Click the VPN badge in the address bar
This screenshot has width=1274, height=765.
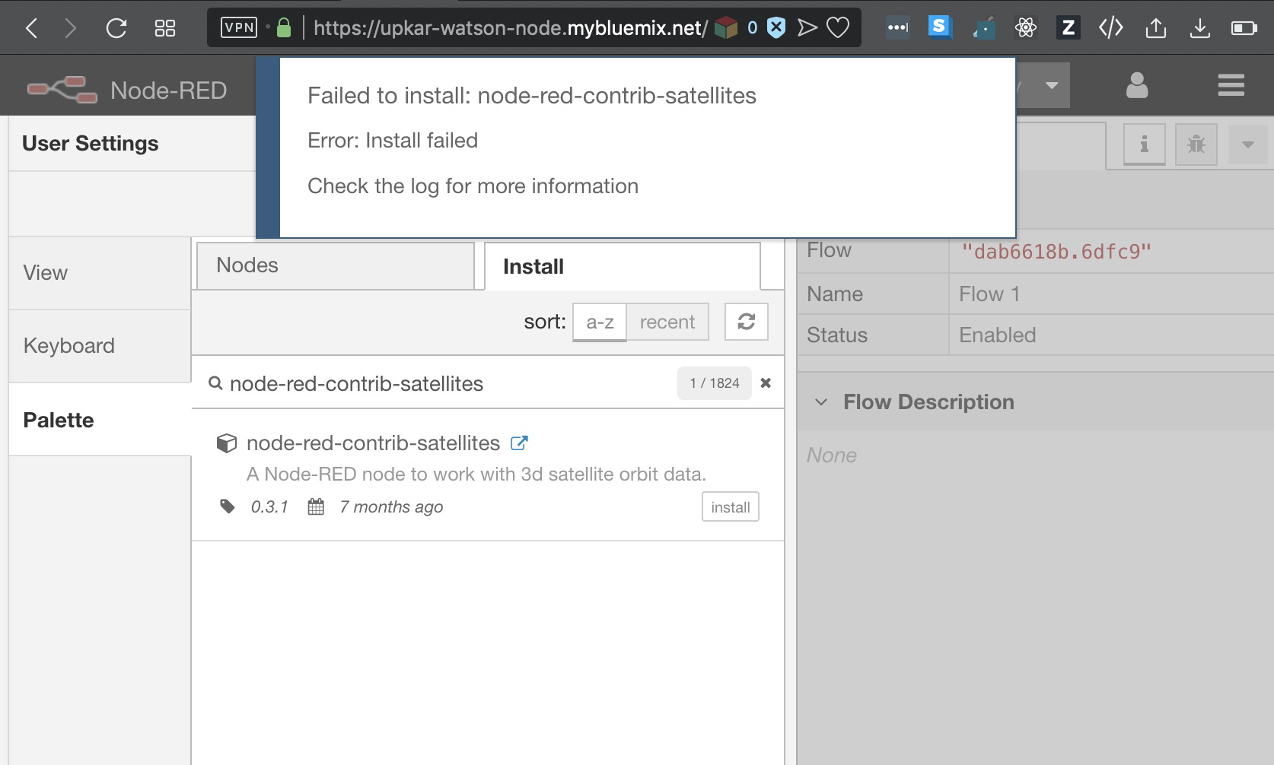239,28
